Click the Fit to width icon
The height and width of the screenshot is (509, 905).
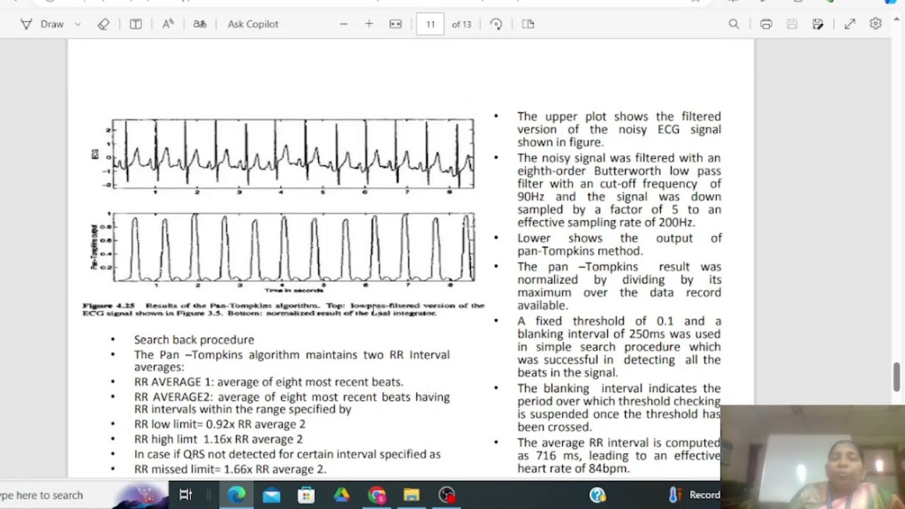[395, 24]
